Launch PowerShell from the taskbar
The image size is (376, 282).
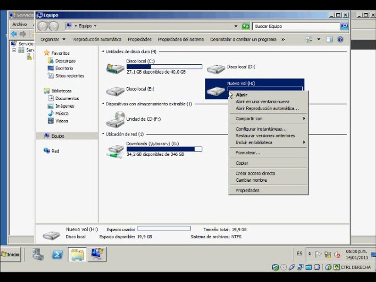pos(58,254)
